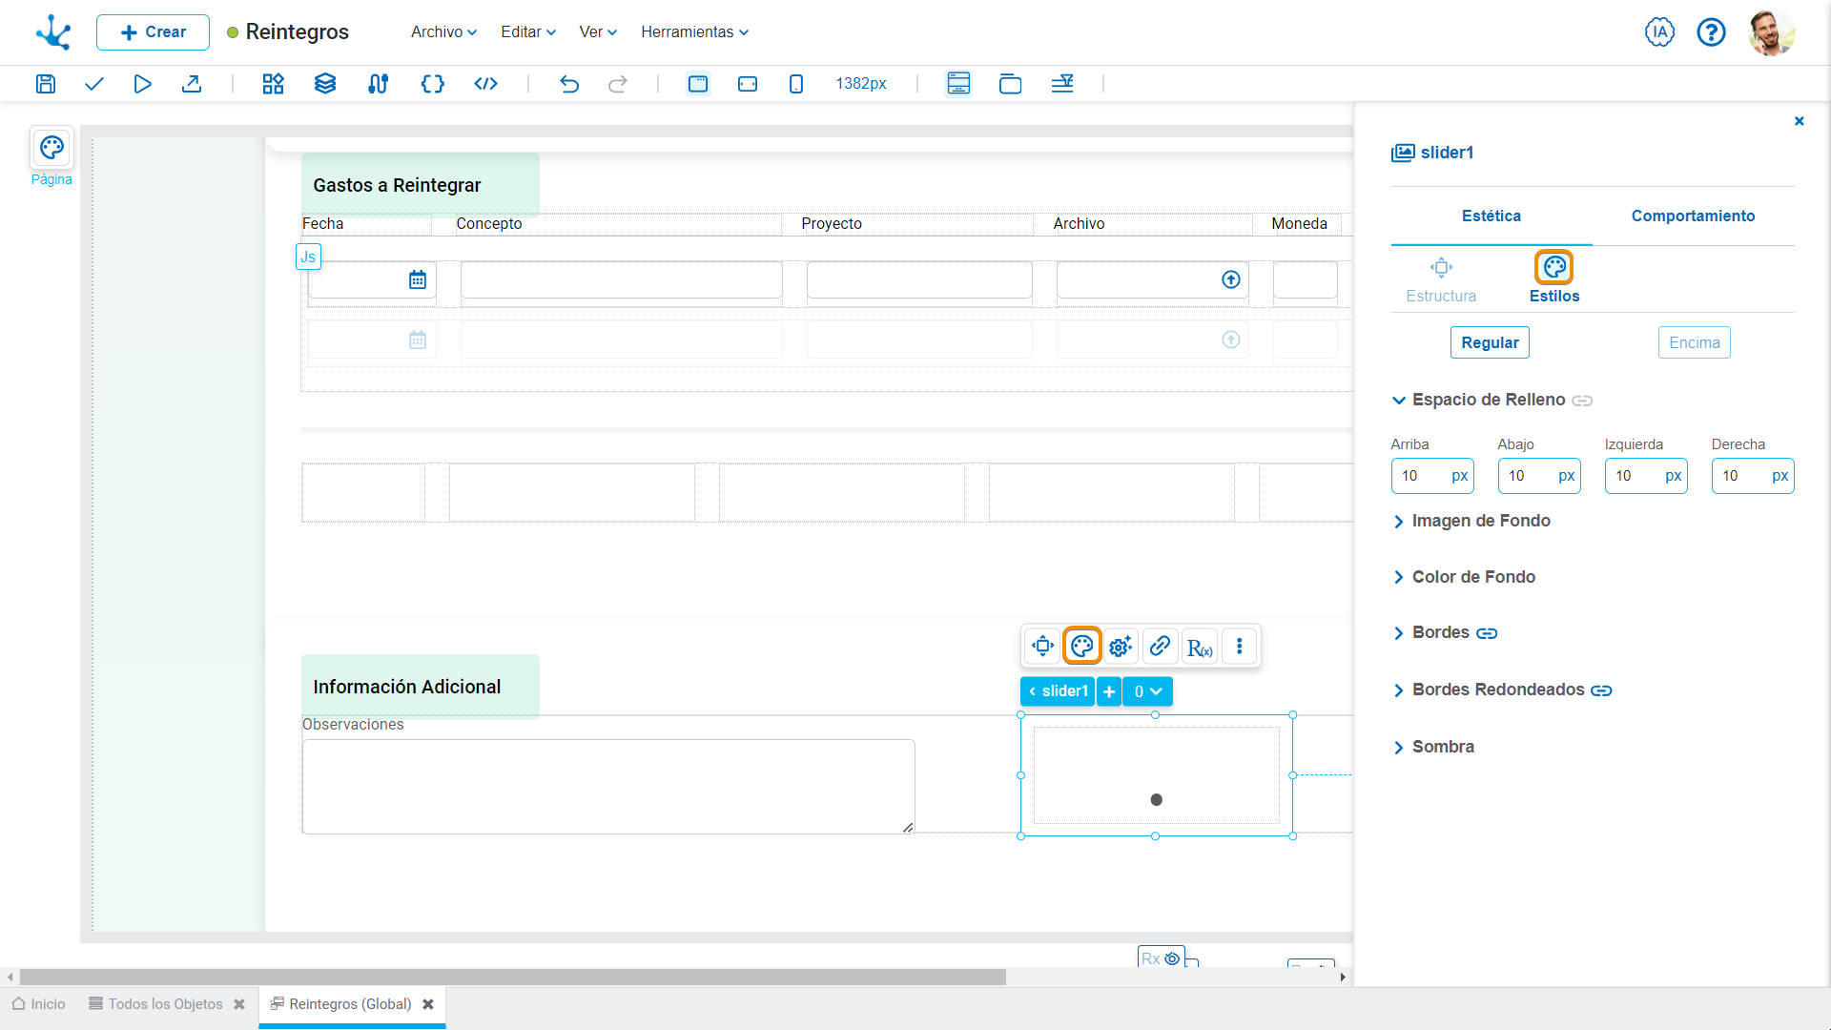Click the Publish export icon
The width and height of the screenshot is (1831, 1030).
click(192, 84)
